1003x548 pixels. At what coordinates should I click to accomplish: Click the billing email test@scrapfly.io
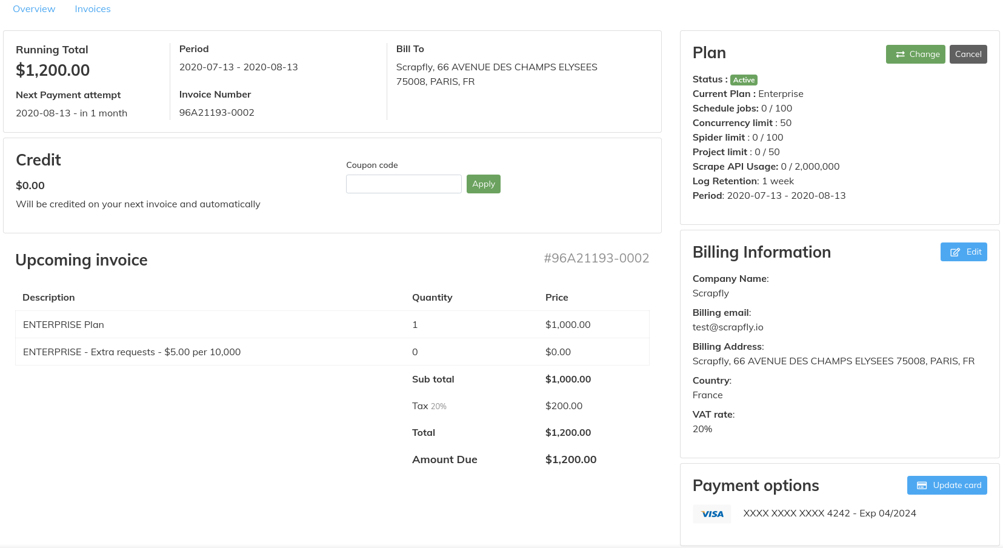728,327
